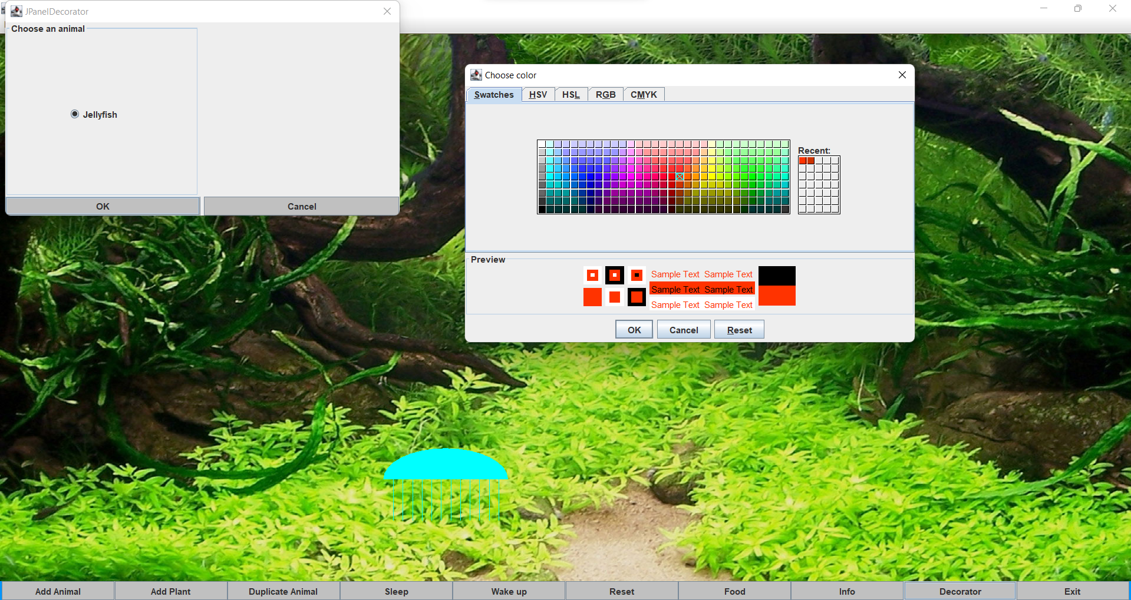Close the Choose color dialog

[x=902, y=75]
